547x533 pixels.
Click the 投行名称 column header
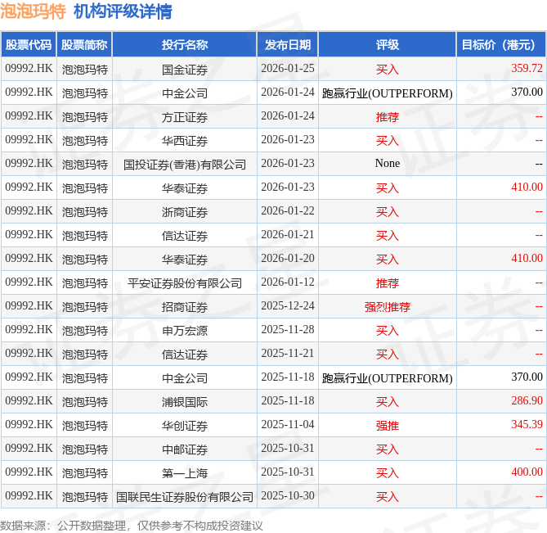click(185, 44)
